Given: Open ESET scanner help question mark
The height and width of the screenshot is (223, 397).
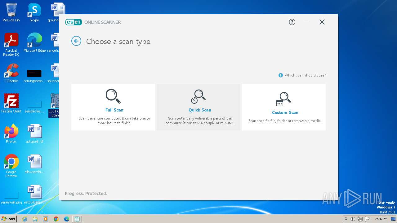Looking at the screenshot, I should [292, 22].
